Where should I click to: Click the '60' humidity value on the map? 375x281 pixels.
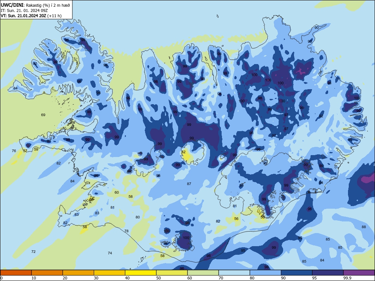117,192
